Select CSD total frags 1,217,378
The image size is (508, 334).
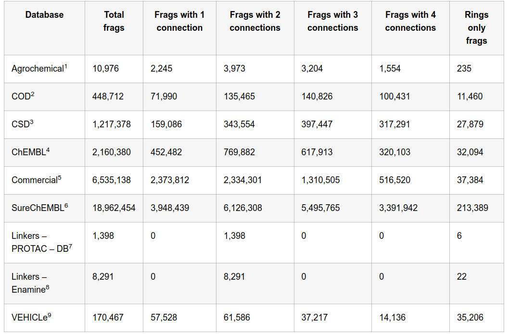112,124
